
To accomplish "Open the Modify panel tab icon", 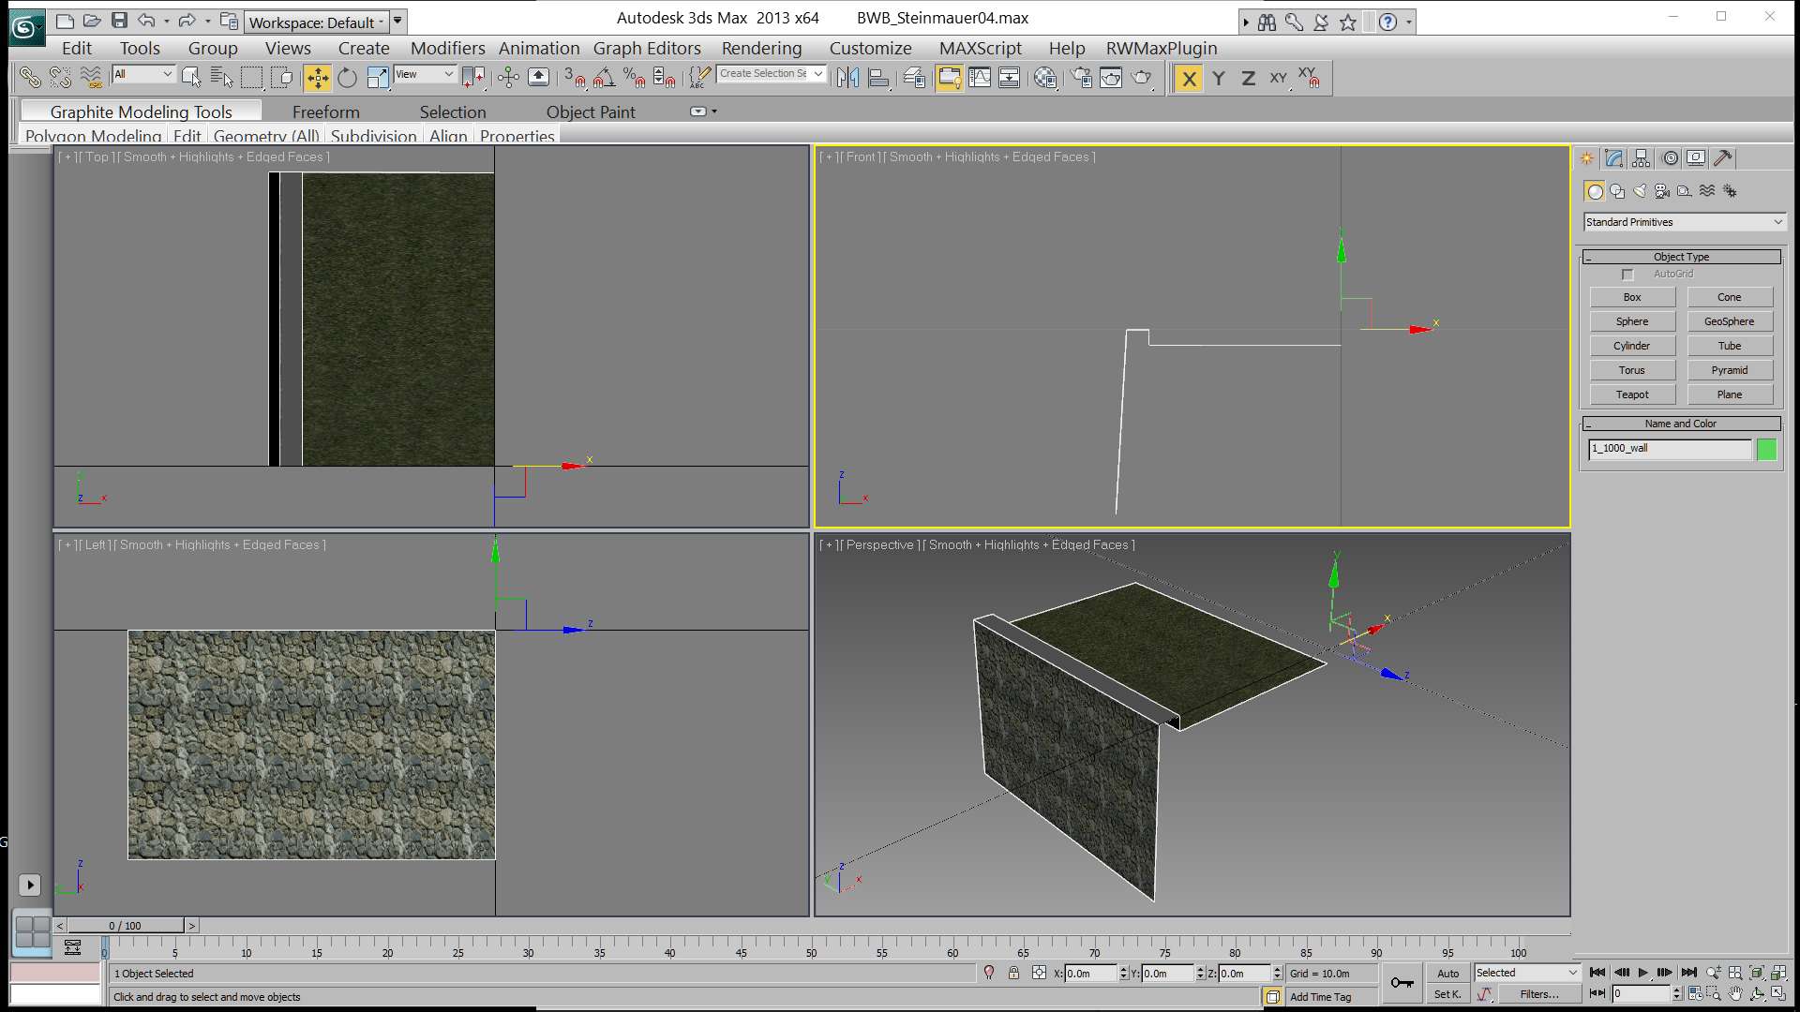I will pos(1613,158).
